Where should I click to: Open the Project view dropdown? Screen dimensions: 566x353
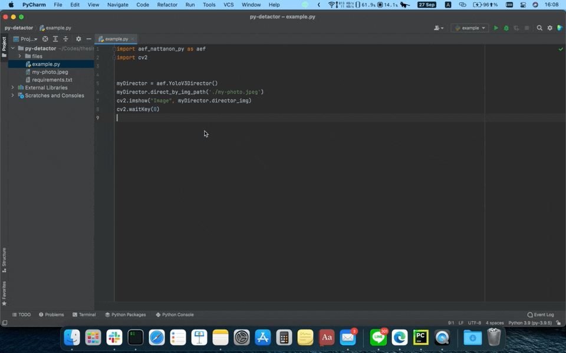[25, 39]
